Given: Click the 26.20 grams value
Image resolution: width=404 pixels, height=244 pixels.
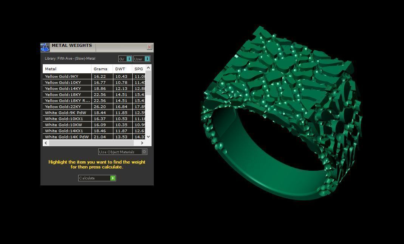Looking at the screenshot, I should [100, 107].
